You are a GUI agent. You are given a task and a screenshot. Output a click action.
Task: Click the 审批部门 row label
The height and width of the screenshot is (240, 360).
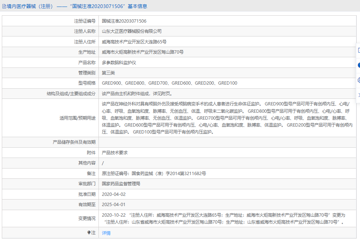pyautogui.click(x=87, y=184)
